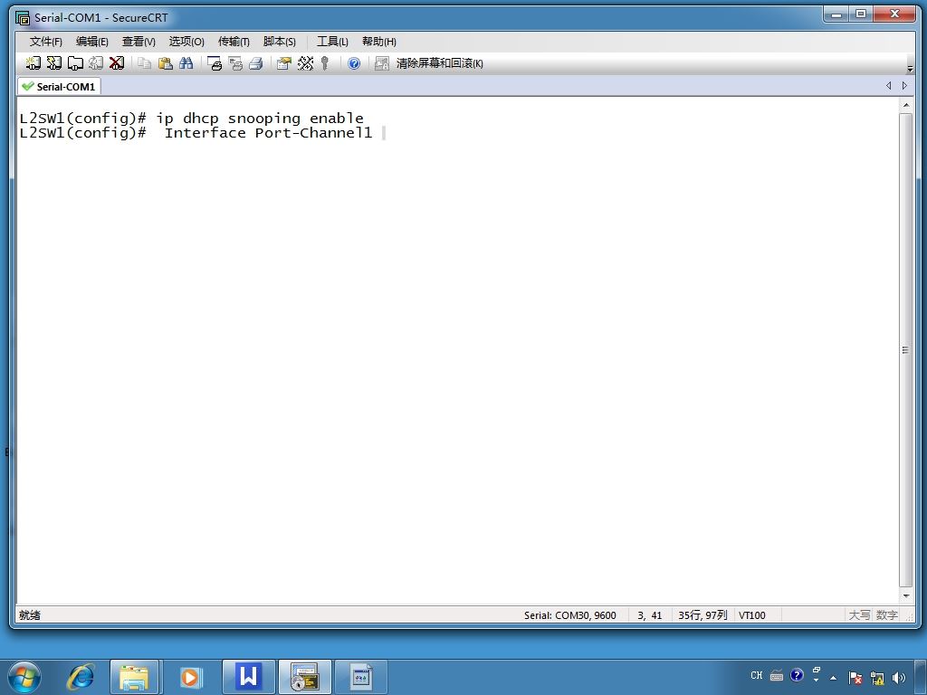927x695 pixels.
Task: Show hidden tray icons arrow
Action: click(834, 677)
